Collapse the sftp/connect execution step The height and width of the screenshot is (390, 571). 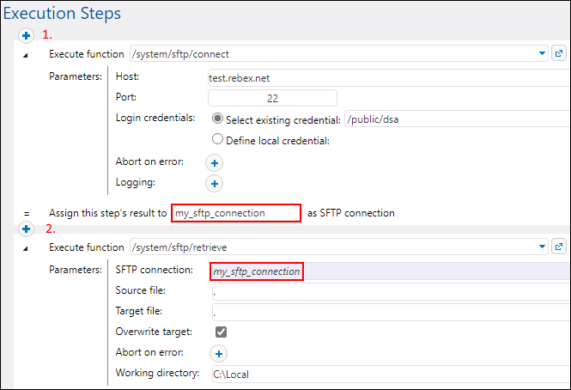click(x=25, y=54)
